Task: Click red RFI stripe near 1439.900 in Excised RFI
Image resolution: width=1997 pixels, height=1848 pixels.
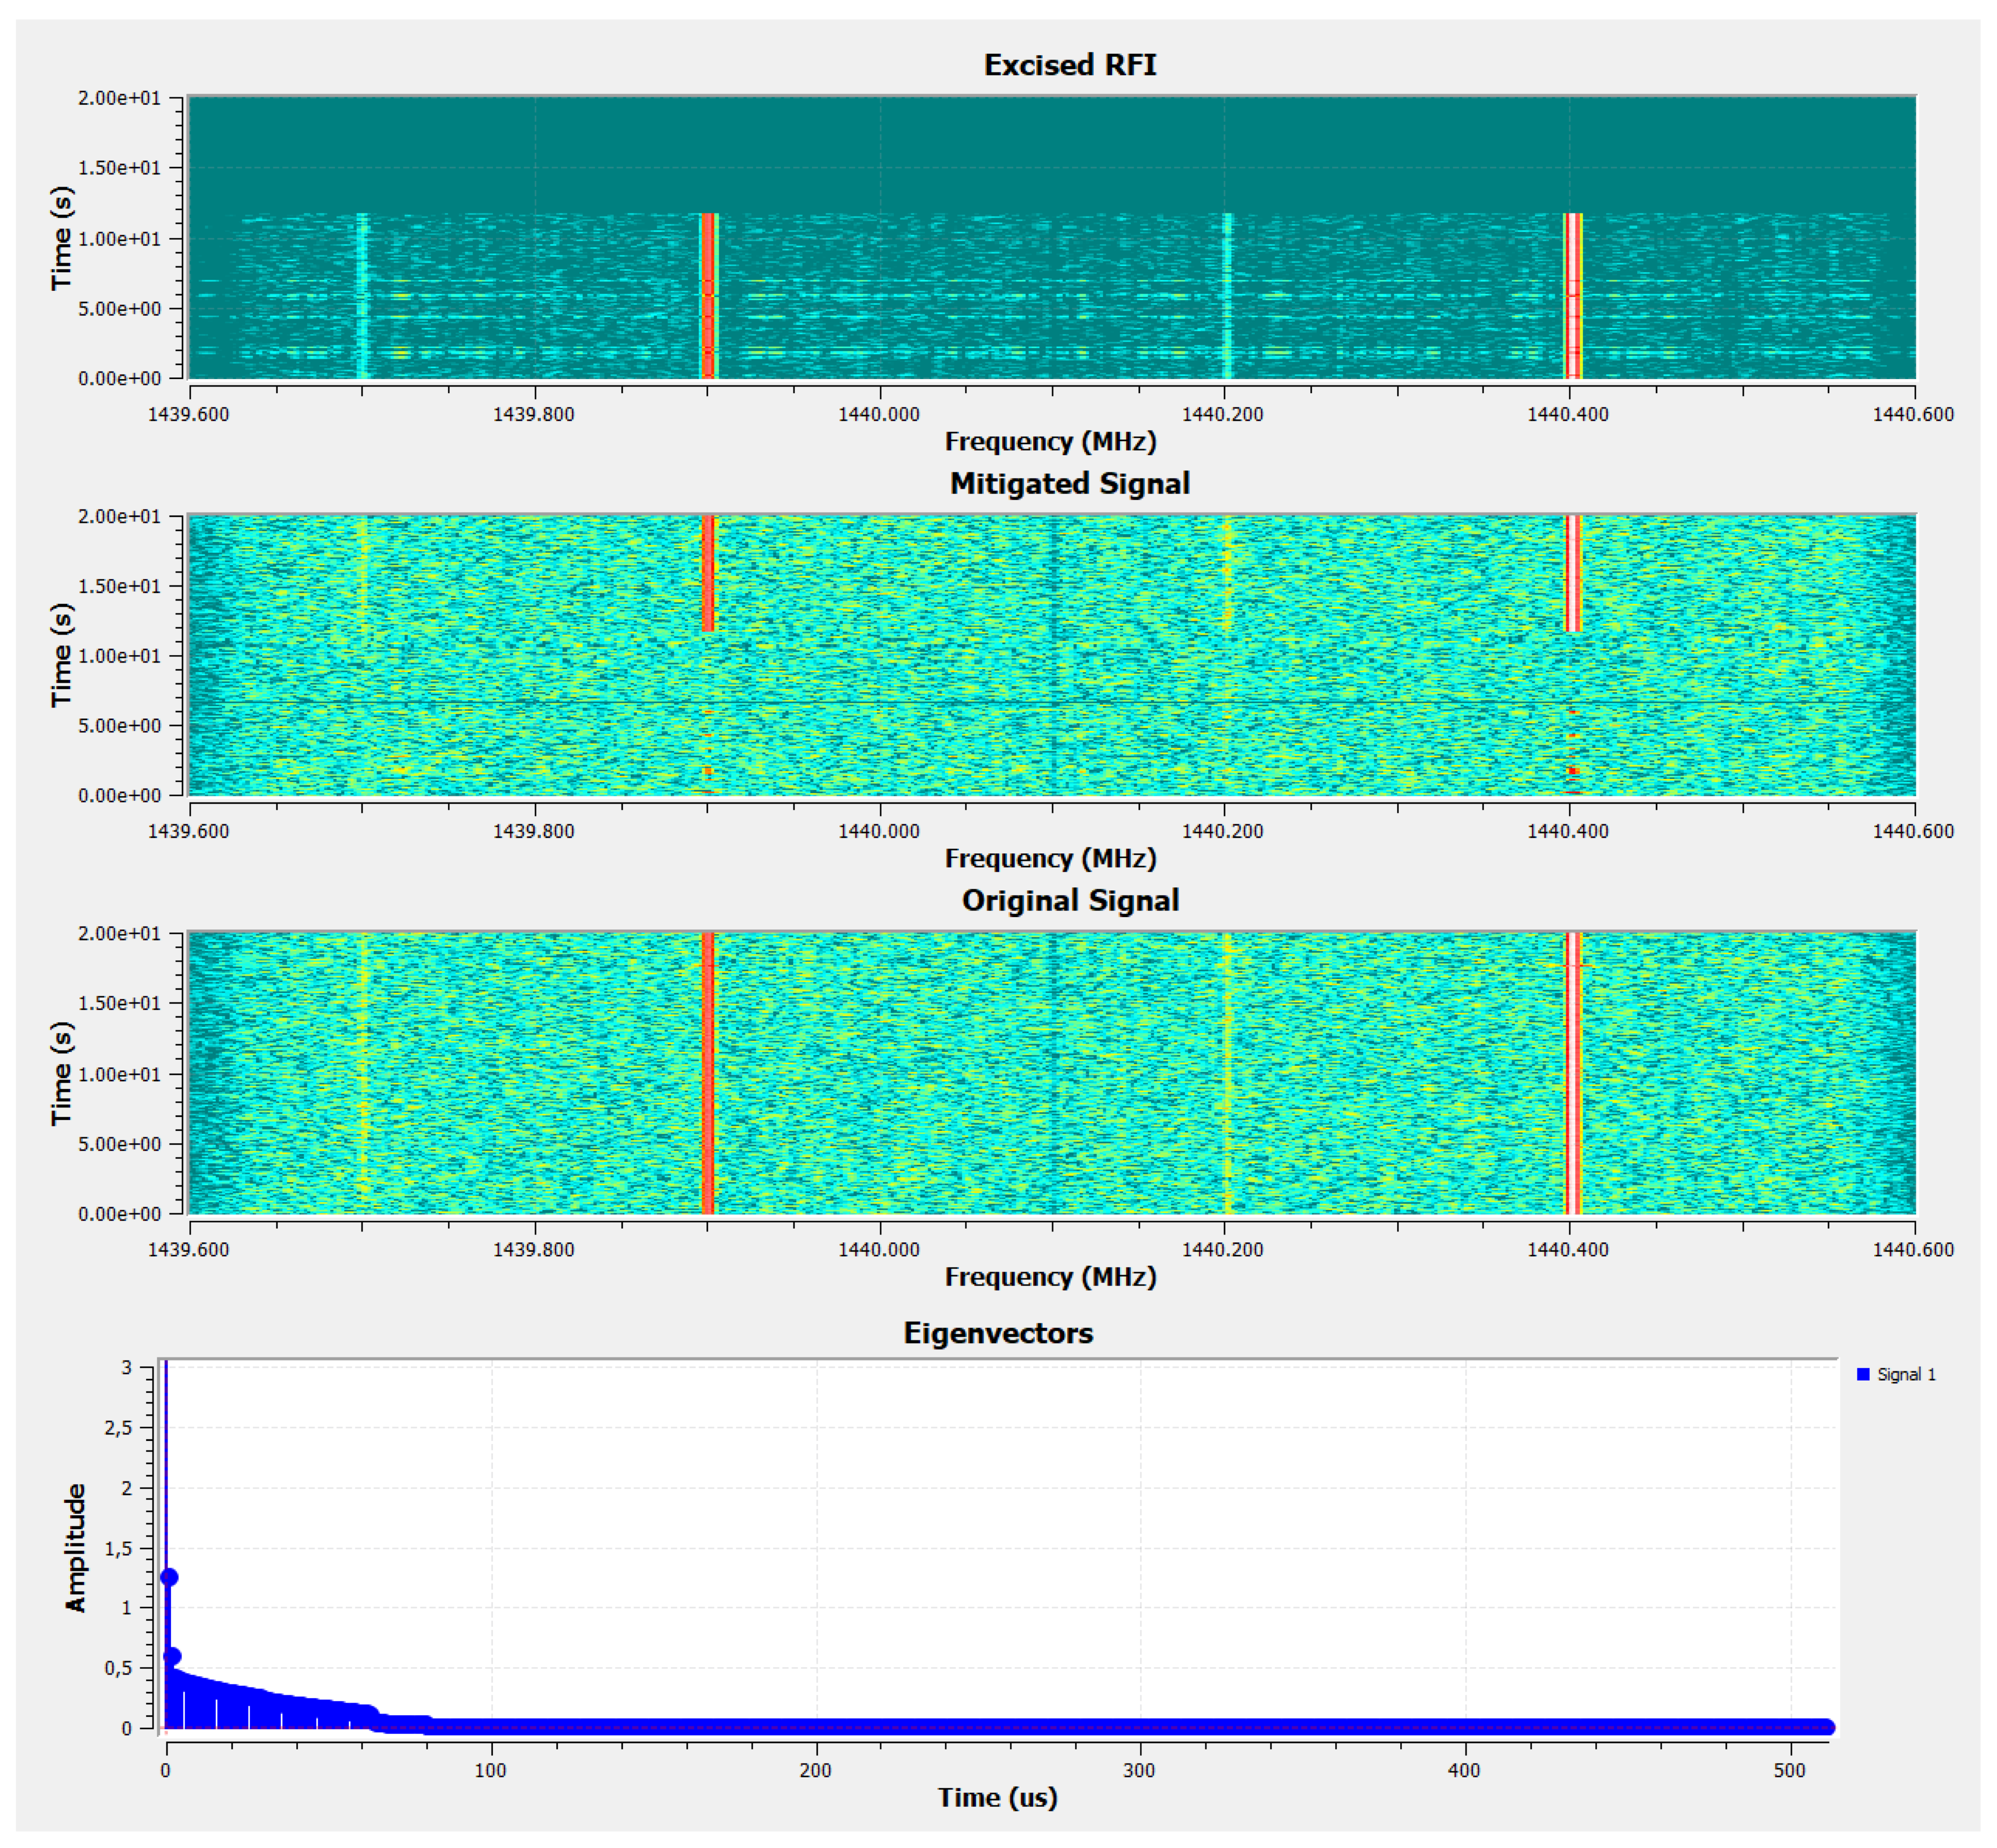Action: pyautogui.click(x=708, y=296)
